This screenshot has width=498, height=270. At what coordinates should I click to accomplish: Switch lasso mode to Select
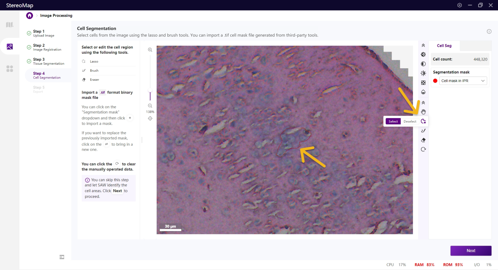pos(393,121)
